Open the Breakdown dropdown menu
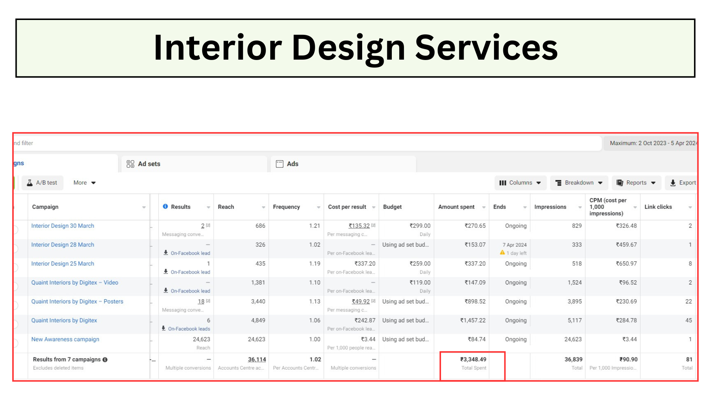This screenshot has width=711, height=400. pyautogui.click(x=579, y=183)
